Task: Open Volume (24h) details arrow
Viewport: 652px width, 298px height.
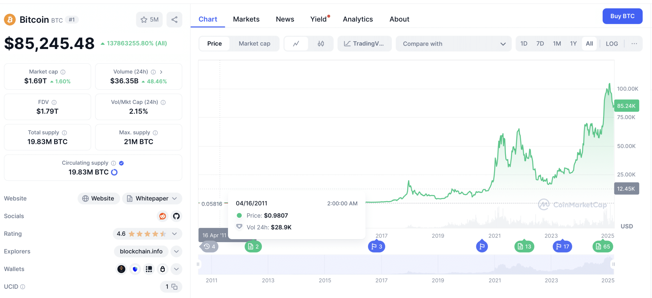Action: tap(161, 72)
